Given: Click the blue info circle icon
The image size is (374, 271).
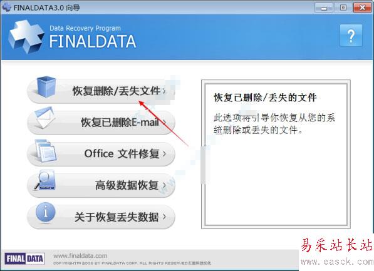Looking at the screenshot, I should tap(46, 212).
